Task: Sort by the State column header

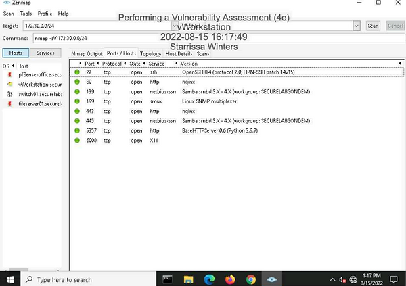Action: 135,64
